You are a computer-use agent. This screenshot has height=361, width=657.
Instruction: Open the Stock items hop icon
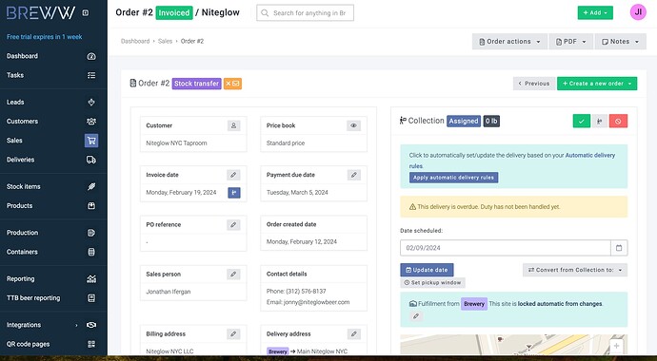pos(91,187)
